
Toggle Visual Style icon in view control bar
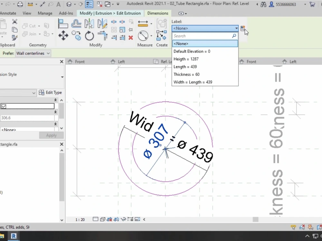coord(102,219)
